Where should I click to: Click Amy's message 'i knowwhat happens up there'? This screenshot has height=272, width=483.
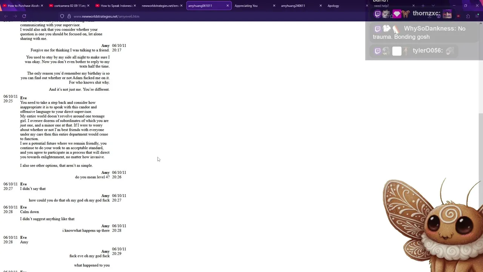[x=86, y=230]
